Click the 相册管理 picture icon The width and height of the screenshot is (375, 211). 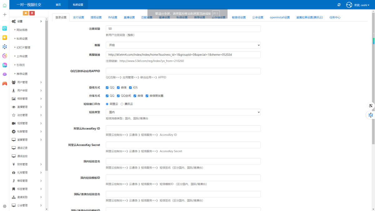click(x=14, y=99)
